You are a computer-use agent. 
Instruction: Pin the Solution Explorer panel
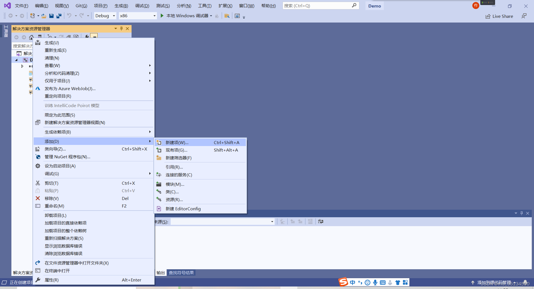121,28
